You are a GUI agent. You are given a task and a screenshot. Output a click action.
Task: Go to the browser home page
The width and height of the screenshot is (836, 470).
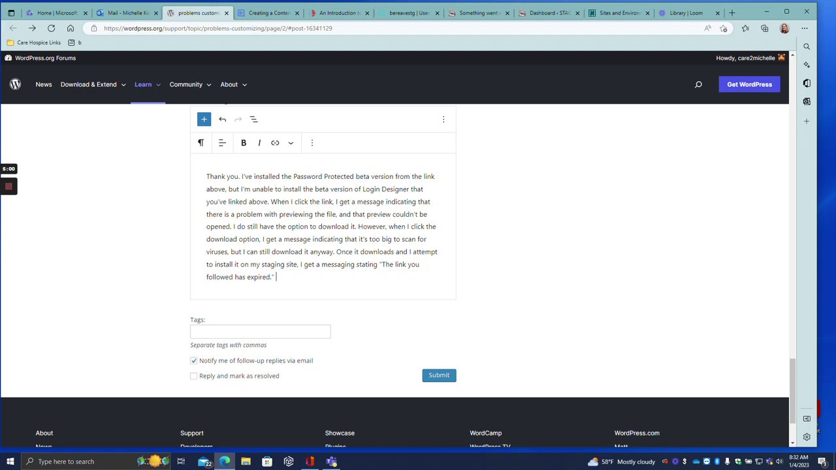tap(71, 28)
